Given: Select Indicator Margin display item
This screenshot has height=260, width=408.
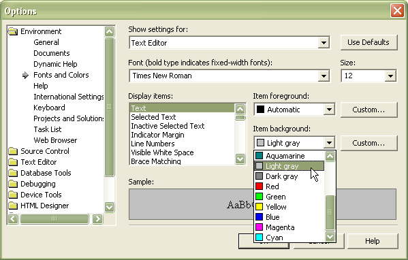Looking at the screenshot, I should pyautogui.click(x=182, y=135).
